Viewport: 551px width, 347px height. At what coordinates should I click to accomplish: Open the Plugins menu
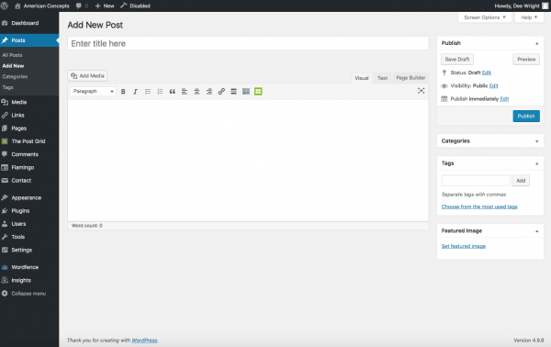[29, 211]
